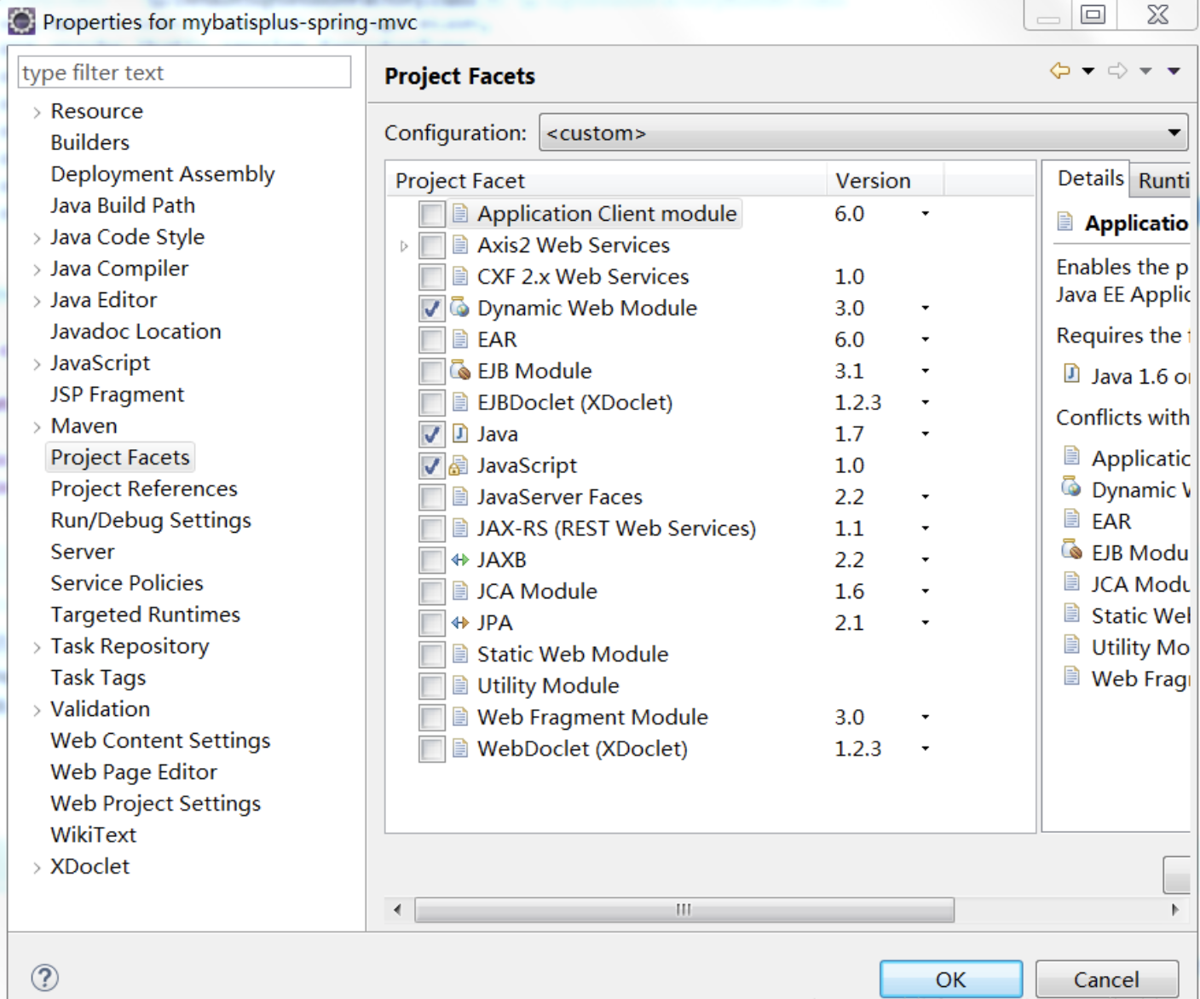Uncheck the Dynamic Web Module checkbox
Image resolution: width=1200 pixels, height=999 pixels.
coord(432,309)
